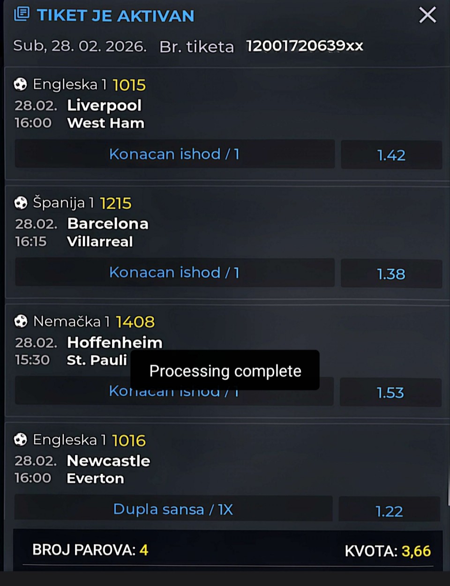This screenshot has width=450, height=586.
Task: Click the yellow match code 1408
Action: click(x=135, y=322)
